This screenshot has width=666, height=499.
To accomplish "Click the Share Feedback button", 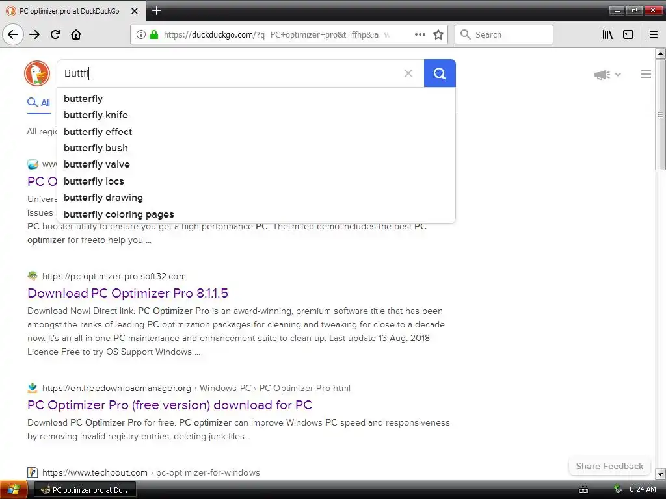I will (x=609, y=466).
